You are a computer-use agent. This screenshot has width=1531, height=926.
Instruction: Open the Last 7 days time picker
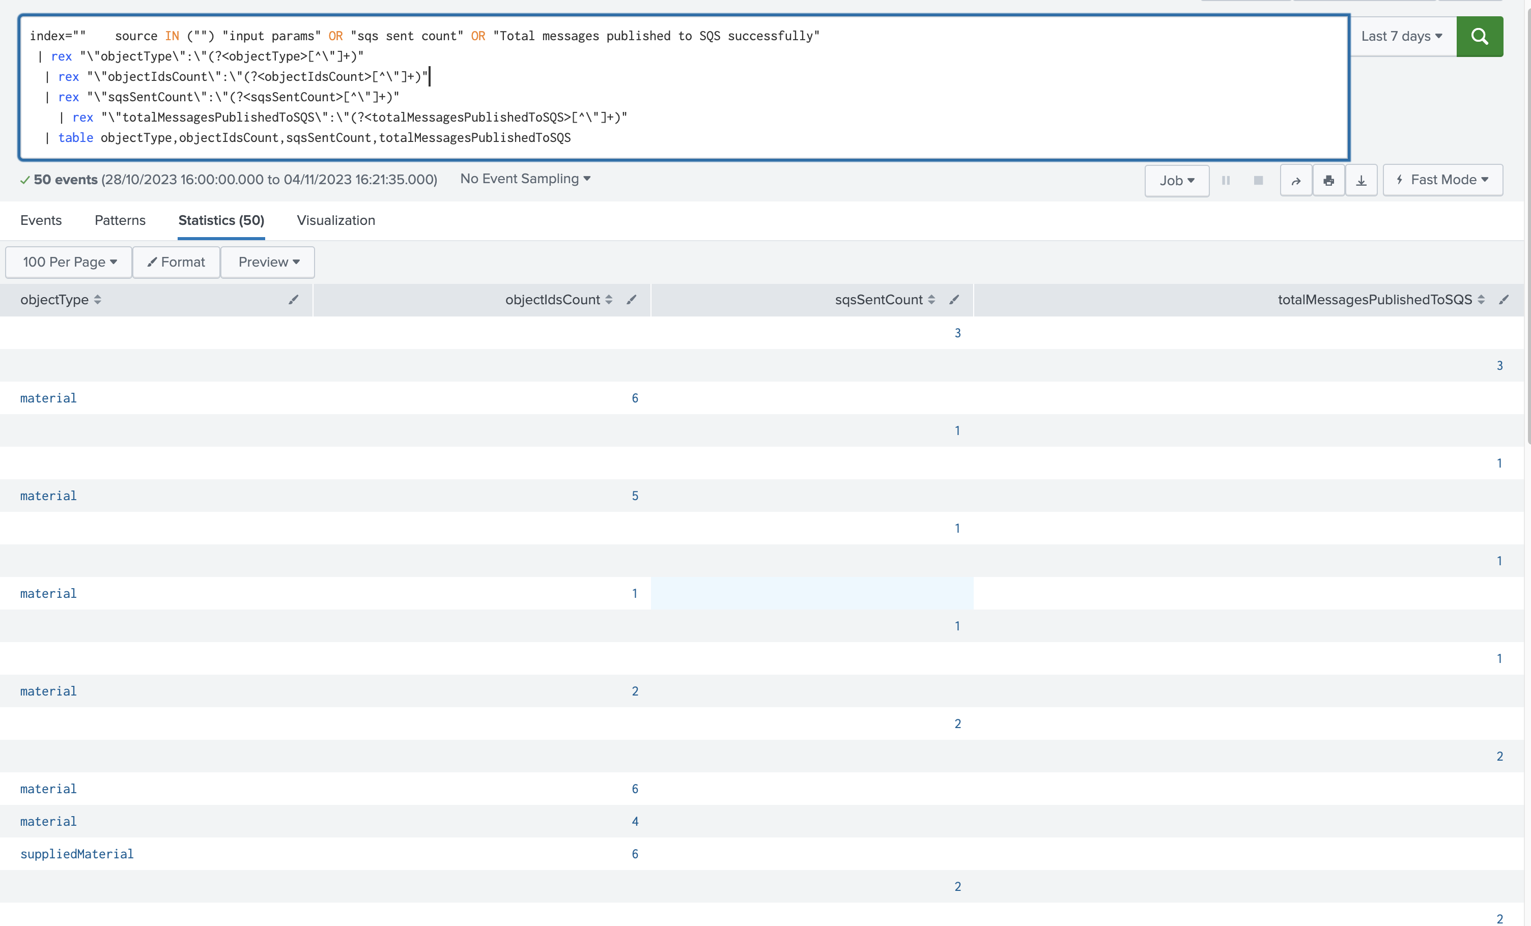click(1402, 36)
